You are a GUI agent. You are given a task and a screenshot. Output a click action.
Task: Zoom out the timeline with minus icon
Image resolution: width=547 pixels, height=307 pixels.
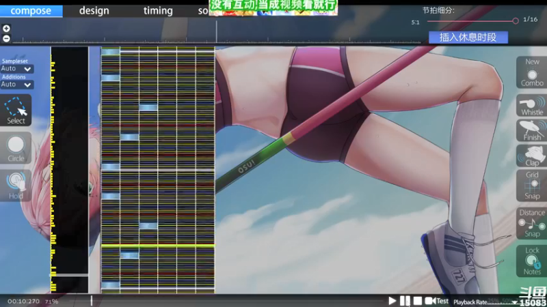[x=6, y=39]
